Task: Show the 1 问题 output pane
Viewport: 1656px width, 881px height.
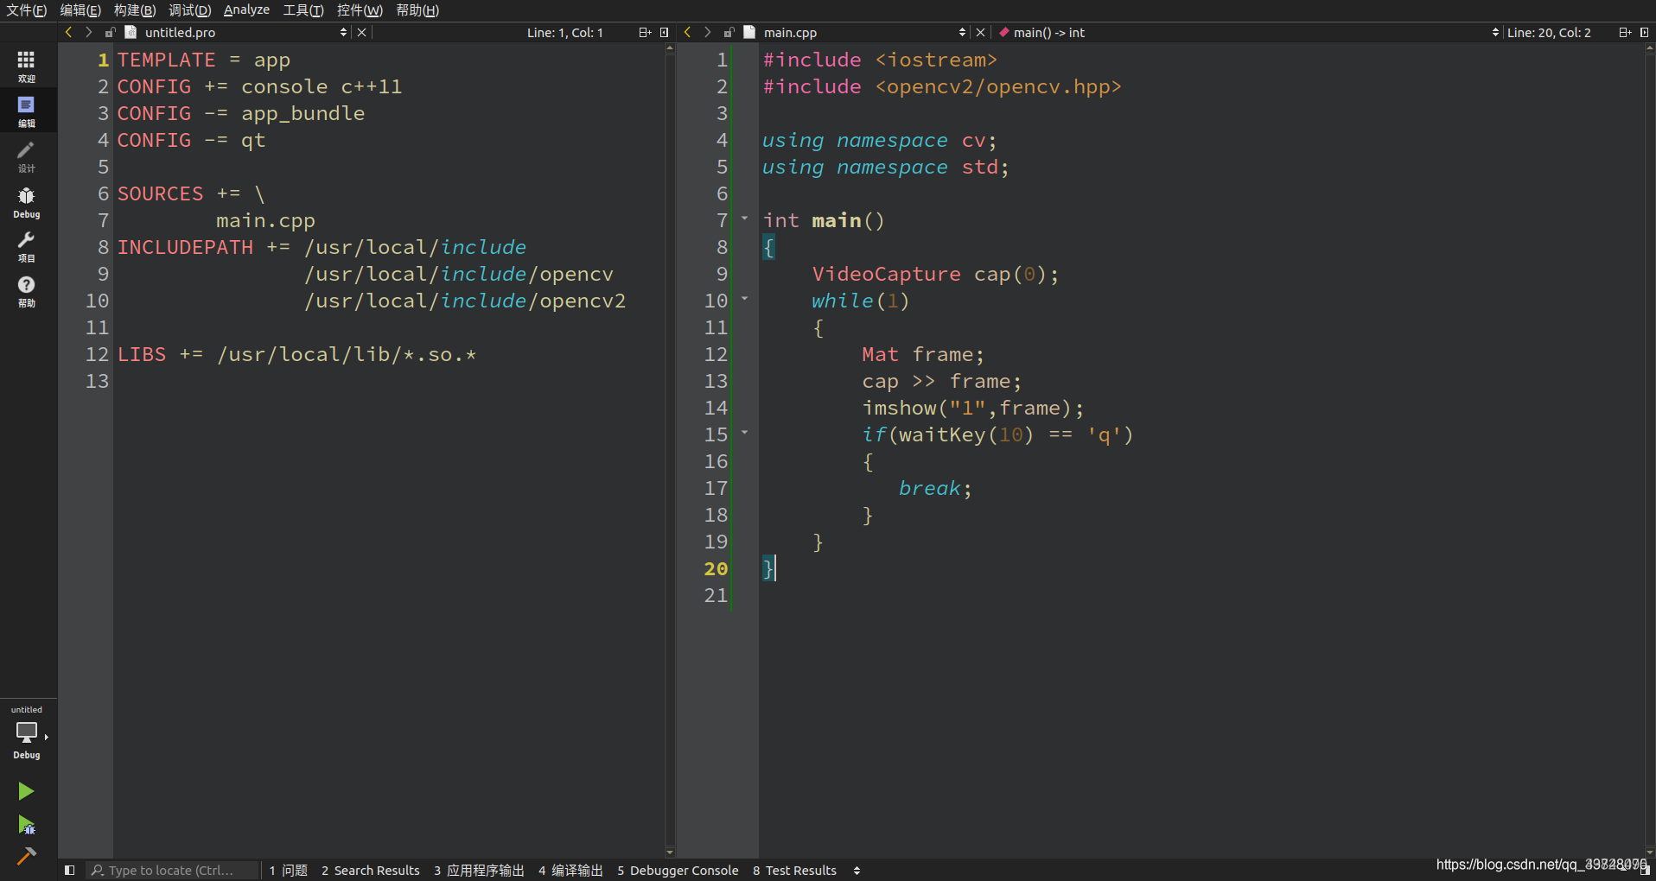Action: 288,871
